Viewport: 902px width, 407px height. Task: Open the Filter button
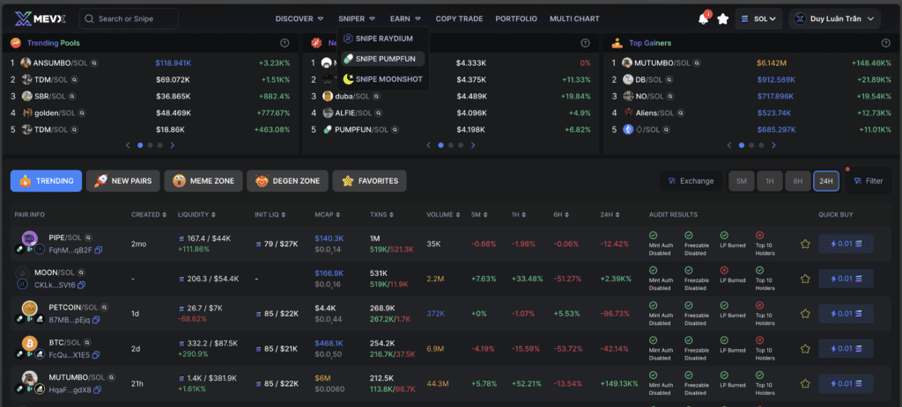[x=868, y=181]
